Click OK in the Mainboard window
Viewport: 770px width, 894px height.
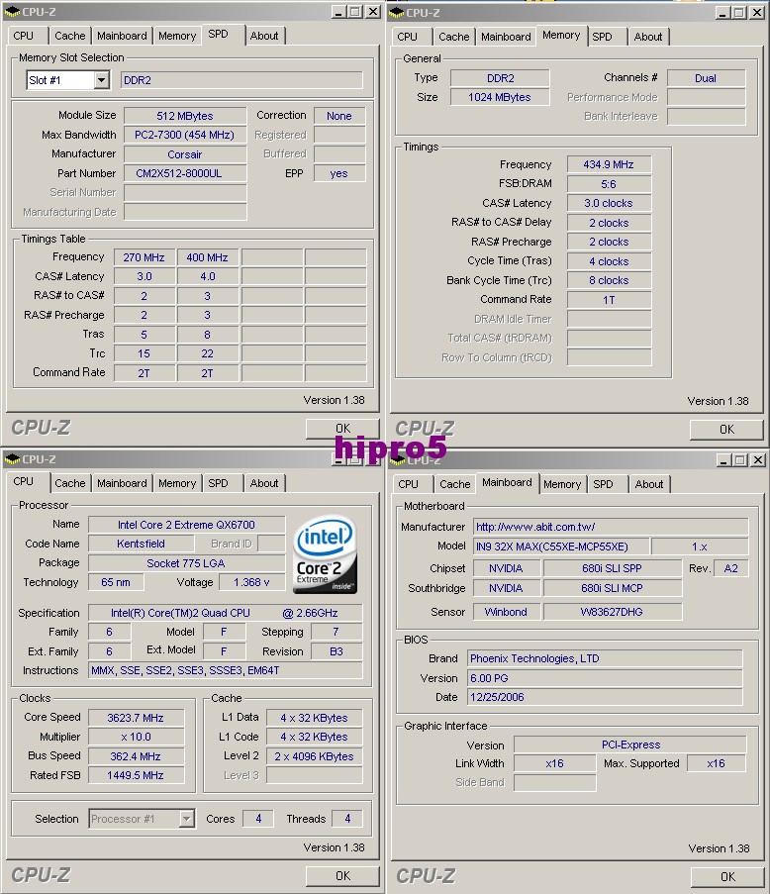click(727, 877)
